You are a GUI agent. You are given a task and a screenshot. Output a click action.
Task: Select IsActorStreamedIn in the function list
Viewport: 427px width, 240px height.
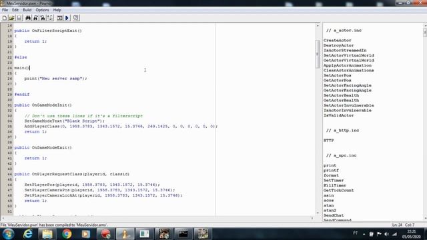[345, 51]
